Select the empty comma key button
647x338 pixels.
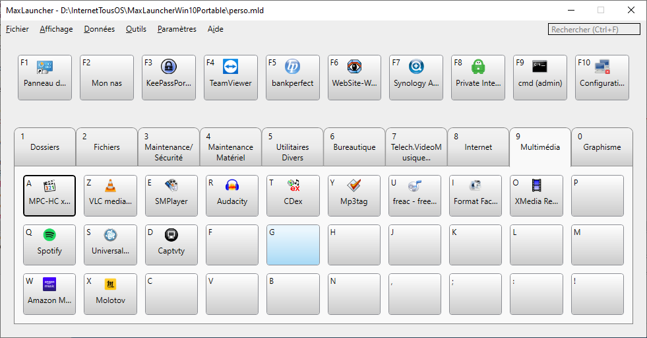point(415,294)
